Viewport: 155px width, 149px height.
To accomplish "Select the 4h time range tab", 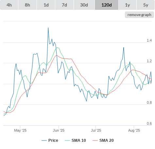I will click(9, 5).
